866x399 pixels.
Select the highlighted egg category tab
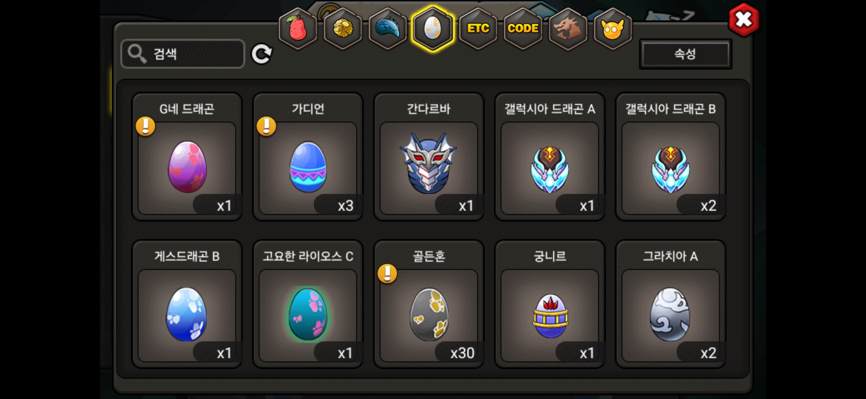coord(433,28)
